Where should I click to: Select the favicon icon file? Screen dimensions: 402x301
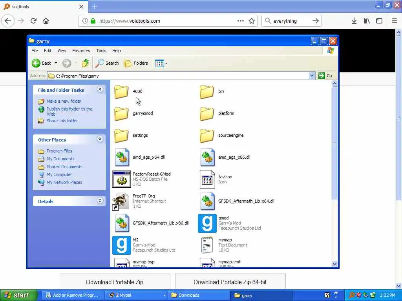pos(207,180)
